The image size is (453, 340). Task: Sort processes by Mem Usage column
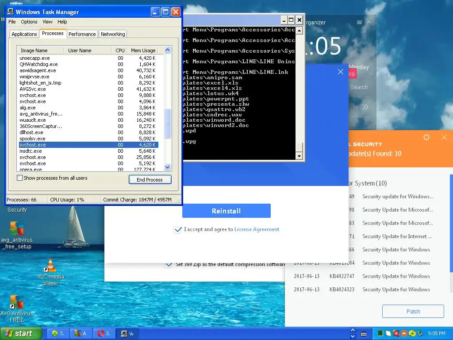[x=143, y=50]
